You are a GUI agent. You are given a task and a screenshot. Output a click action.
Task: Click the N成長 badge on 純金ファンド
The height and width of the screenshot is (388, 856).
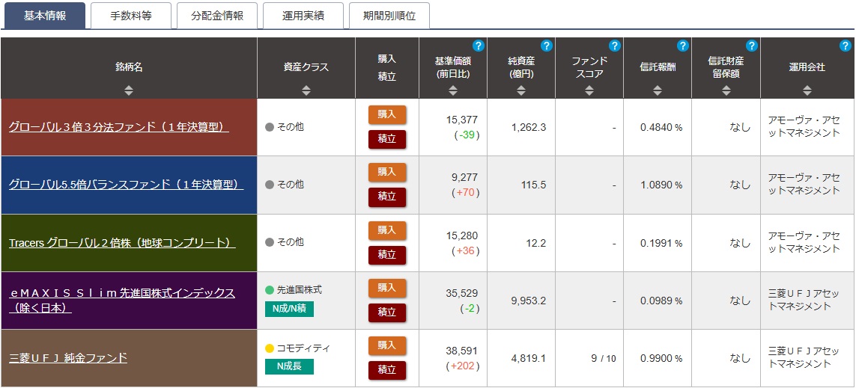[289, 366]
